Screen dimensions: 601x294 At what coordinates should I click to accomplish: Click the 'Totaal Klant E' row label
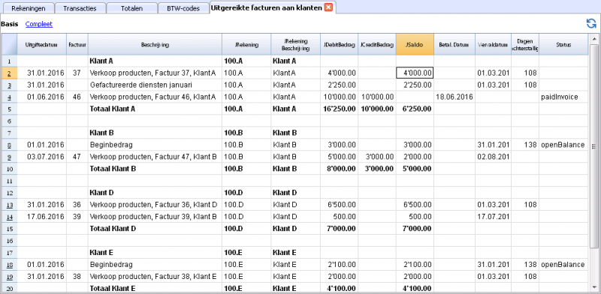click(x=113, y=288)
